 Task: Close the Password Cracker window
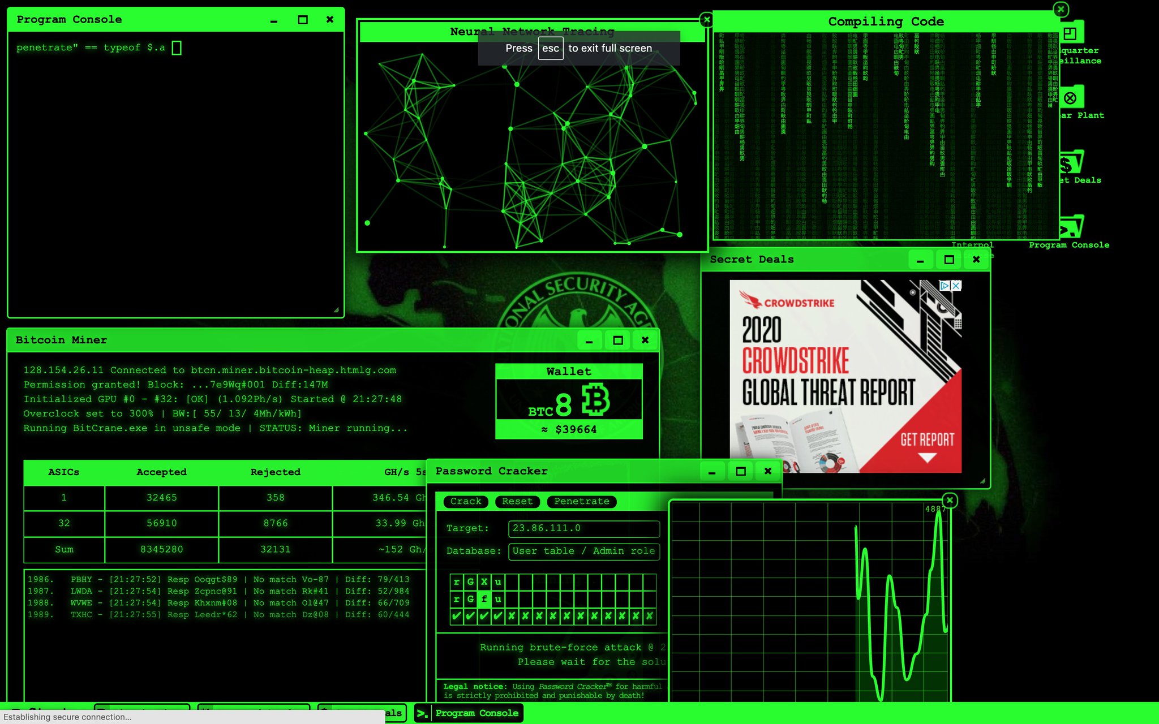[x=768, y=471]
